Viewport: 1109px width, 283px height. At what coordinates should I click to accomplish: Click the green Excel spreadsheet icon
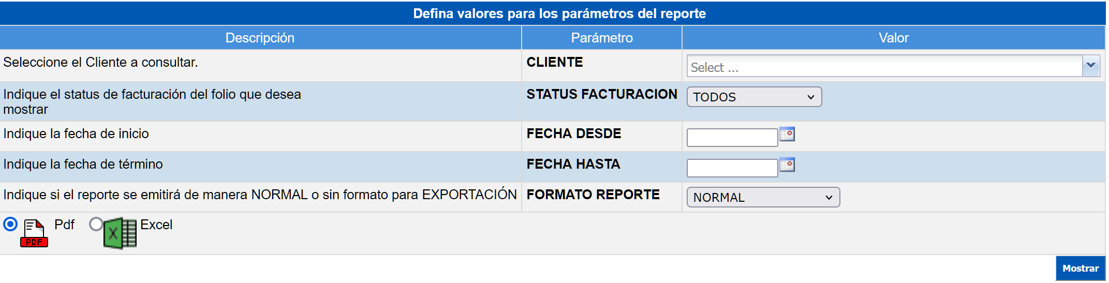[x=120, y=233]
